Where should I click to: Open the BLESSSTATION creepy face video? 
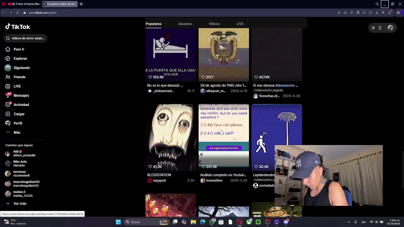[x=171, y=137]
